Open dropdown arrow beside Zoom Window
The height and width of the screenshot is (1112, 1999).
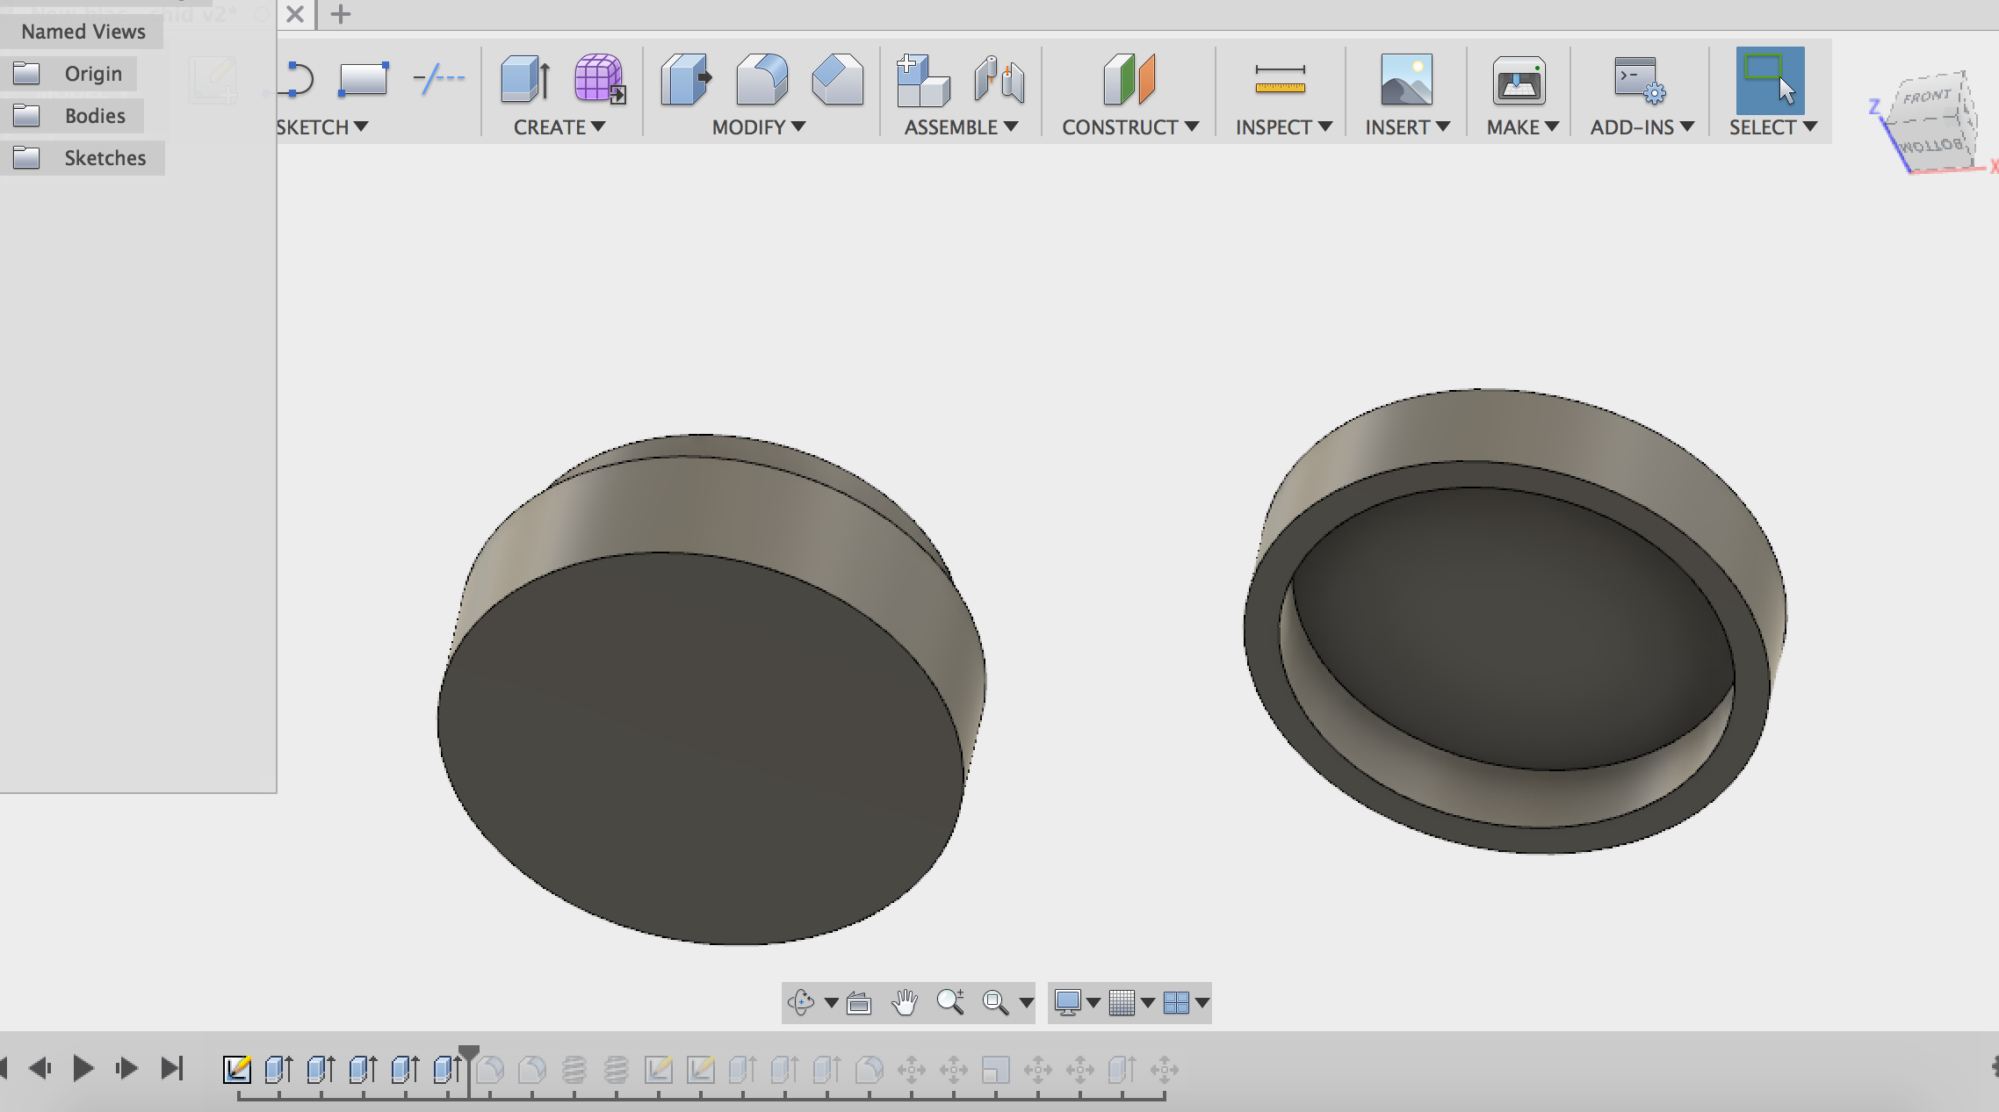click(x=1026, y=1002)
